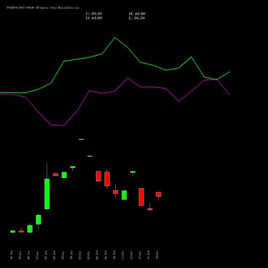Click the '30 Jan' date label
This screenshot has height=268, width=268.
[71, 255]
